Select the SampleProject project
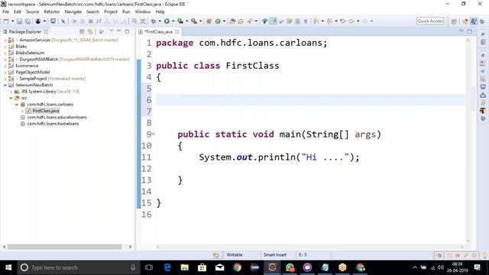 (x=33, y=79)
